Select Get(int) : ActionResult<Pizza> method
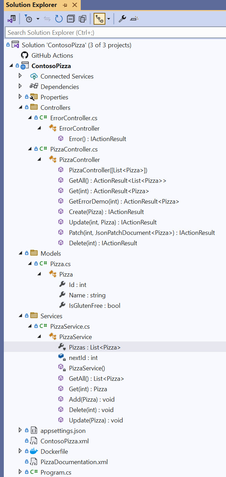226x477 pixels. [x=109, y=191]
